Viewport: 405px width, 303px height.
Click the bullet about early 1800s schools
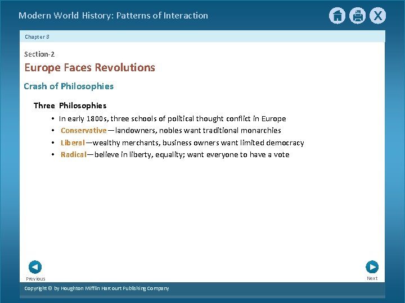[172, 118]
